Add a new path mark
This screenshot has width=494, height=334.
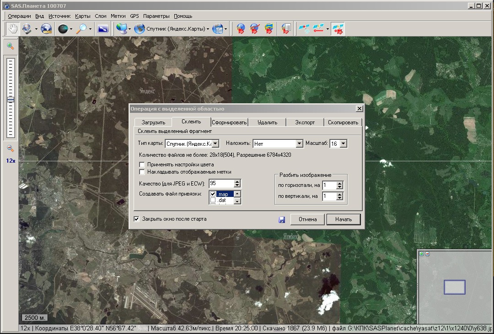pyautogui.click(x=255, y=29)
